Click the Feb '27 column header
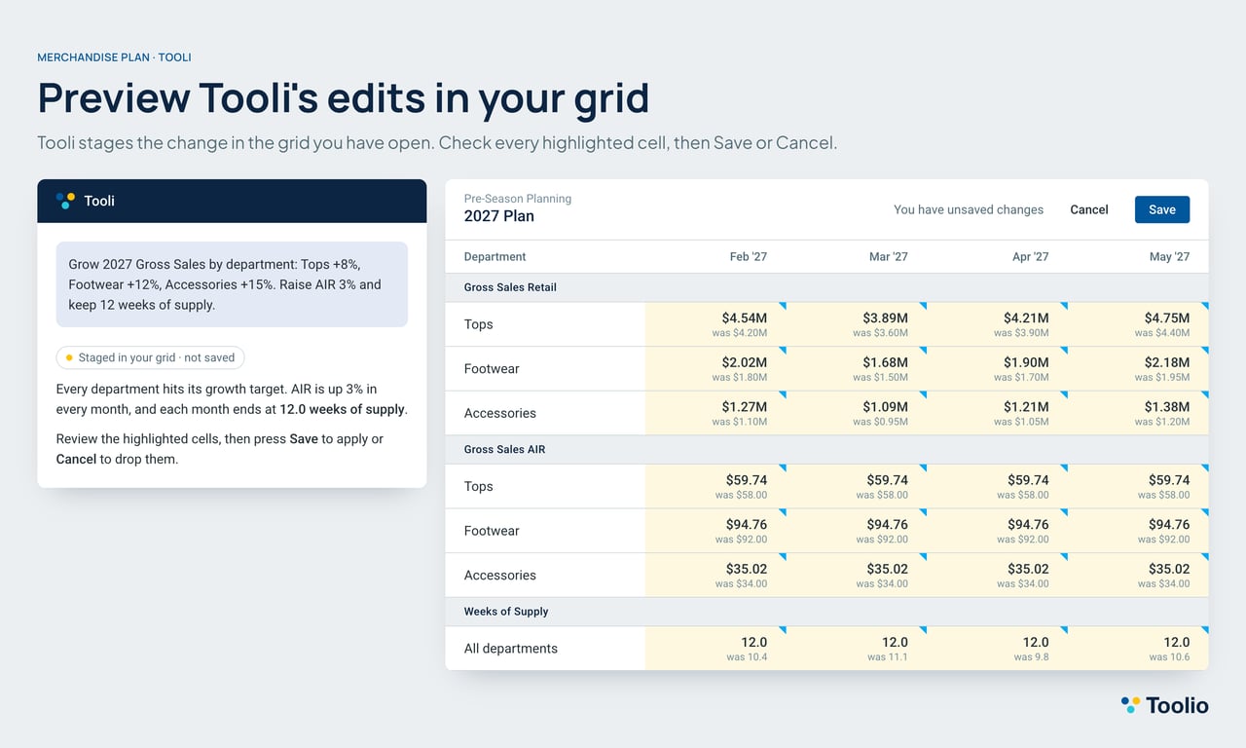The height and width of the screenshot is (748, 1246). [x=749, y=257]
